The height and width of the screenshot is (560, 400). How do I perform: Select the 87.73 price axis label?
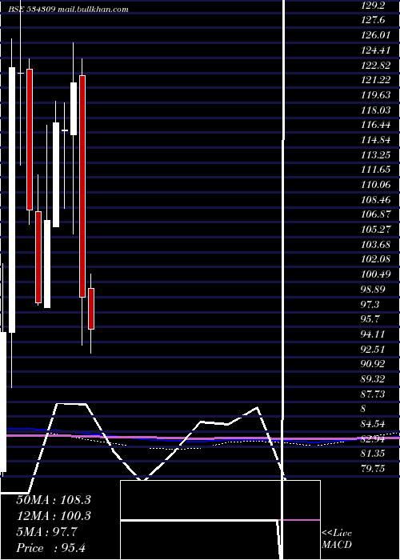pyautogui.click(x=374, y=394)
